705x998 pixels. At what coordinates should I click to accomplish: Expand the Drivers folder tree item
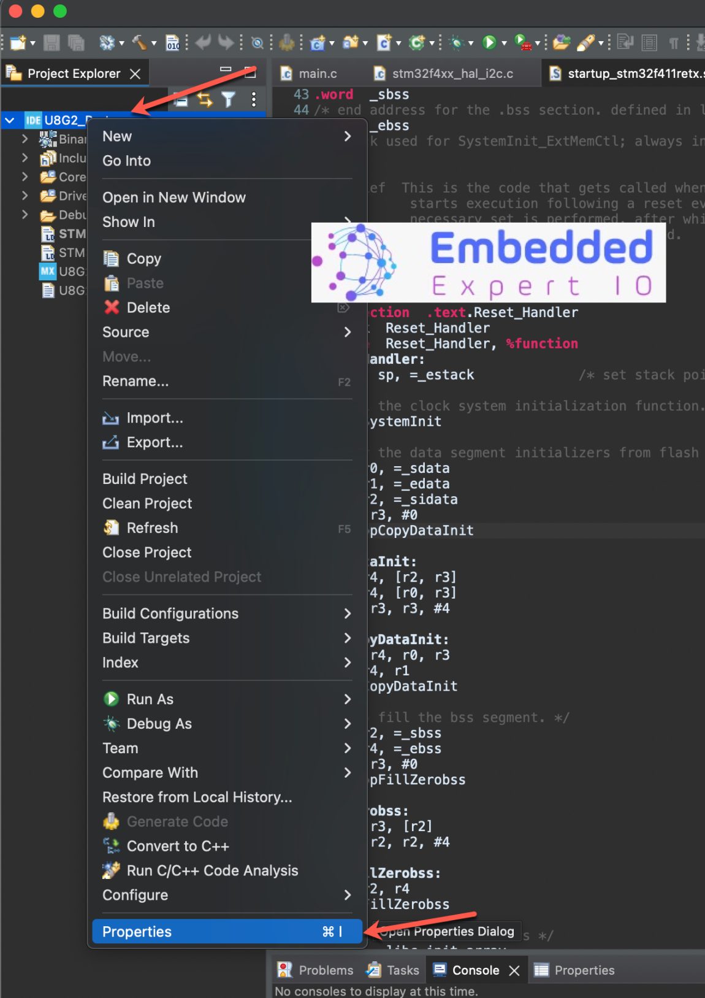pyautogui.click(x=25, y=196)
